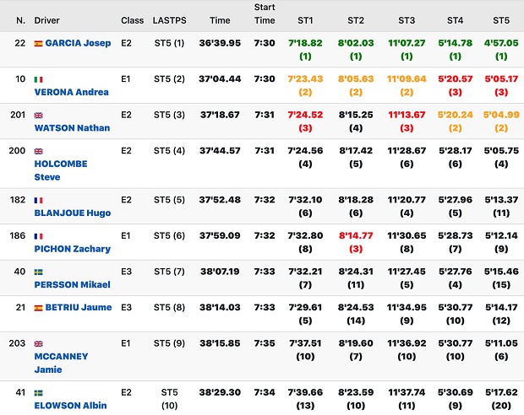Click the UK flag above WATSON Nathan
Viewport: 524px width, 415px height.
[38, 115]
